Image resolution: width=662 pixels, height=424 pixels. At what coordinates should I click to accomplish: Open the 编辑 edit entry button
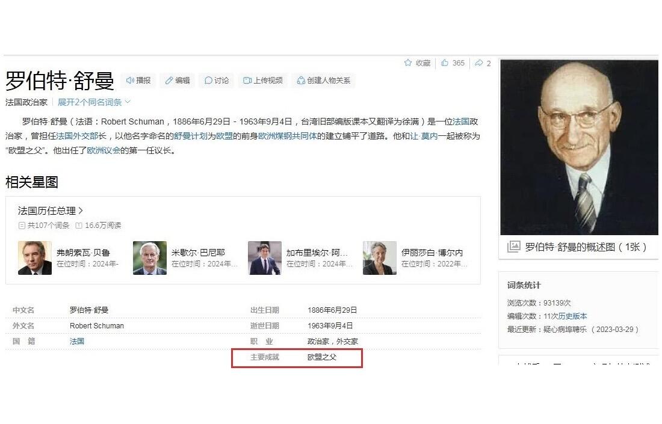(178, 81)
